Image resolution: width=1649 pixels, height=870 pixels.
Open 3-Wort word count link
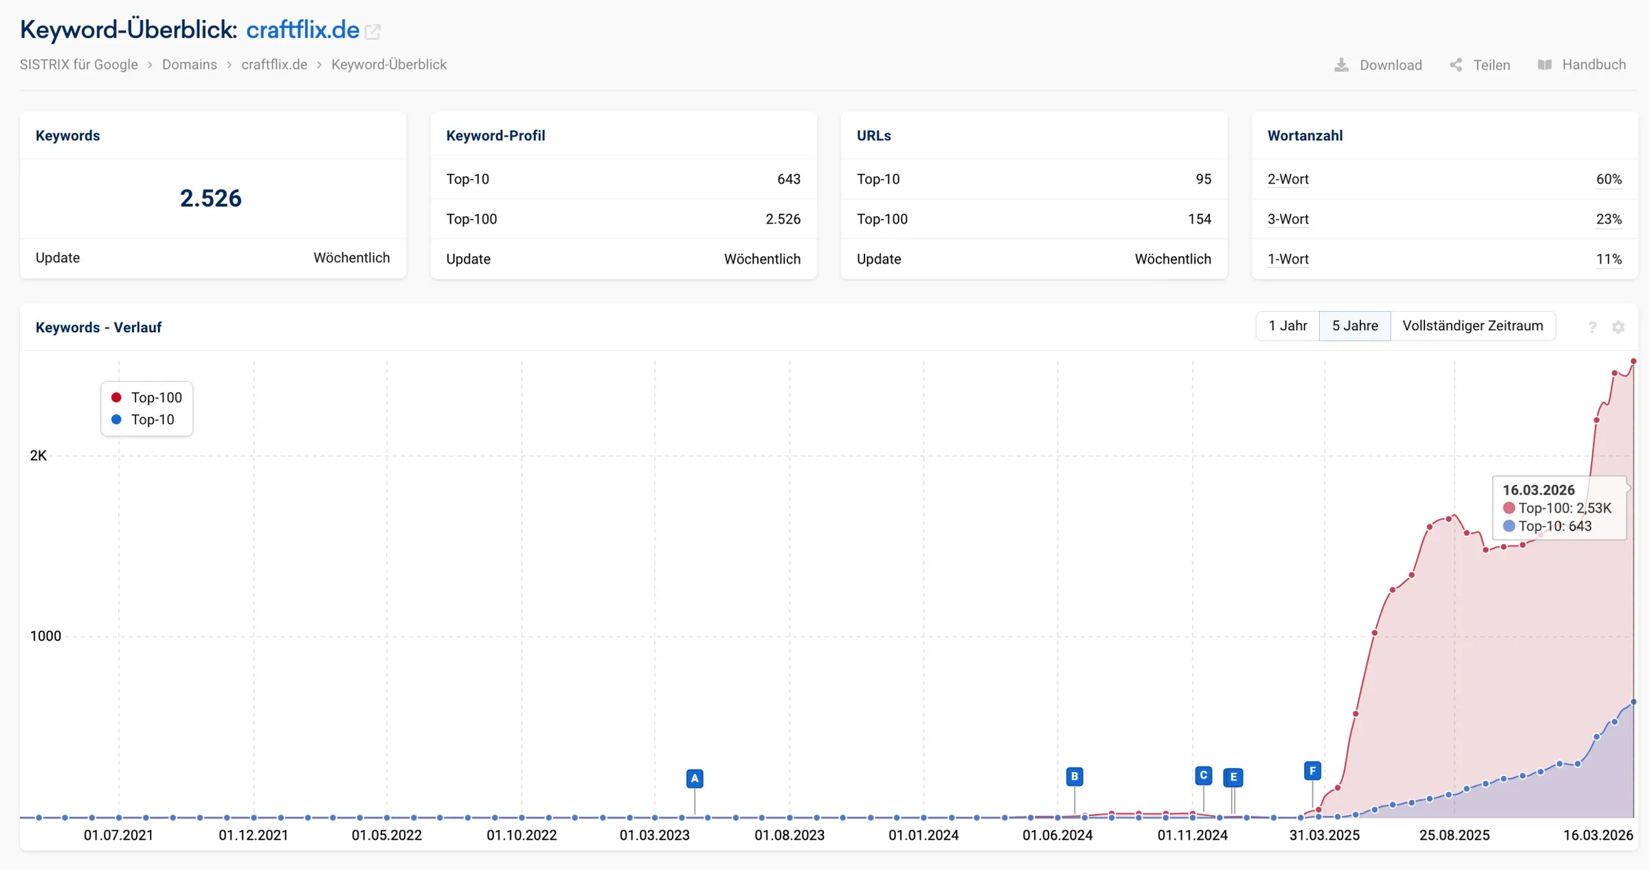pos(1288,219)
